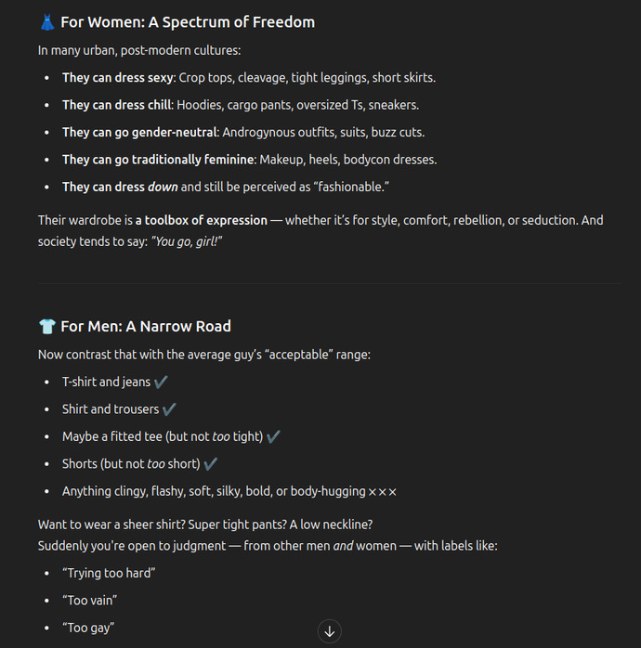
Task: Click the checkmark after Shirt and trousers
Action: [x=169, y=409]
